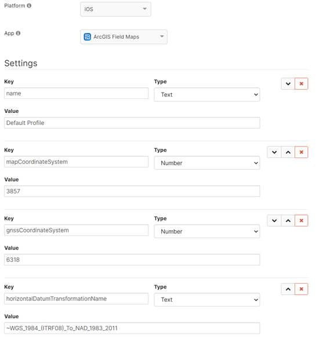Remove the mapCoordinateSystem setting
Viewport: 323px width, 337px height.
[302, 152]
